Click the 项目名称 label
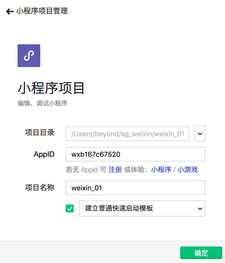 (40, 187)
